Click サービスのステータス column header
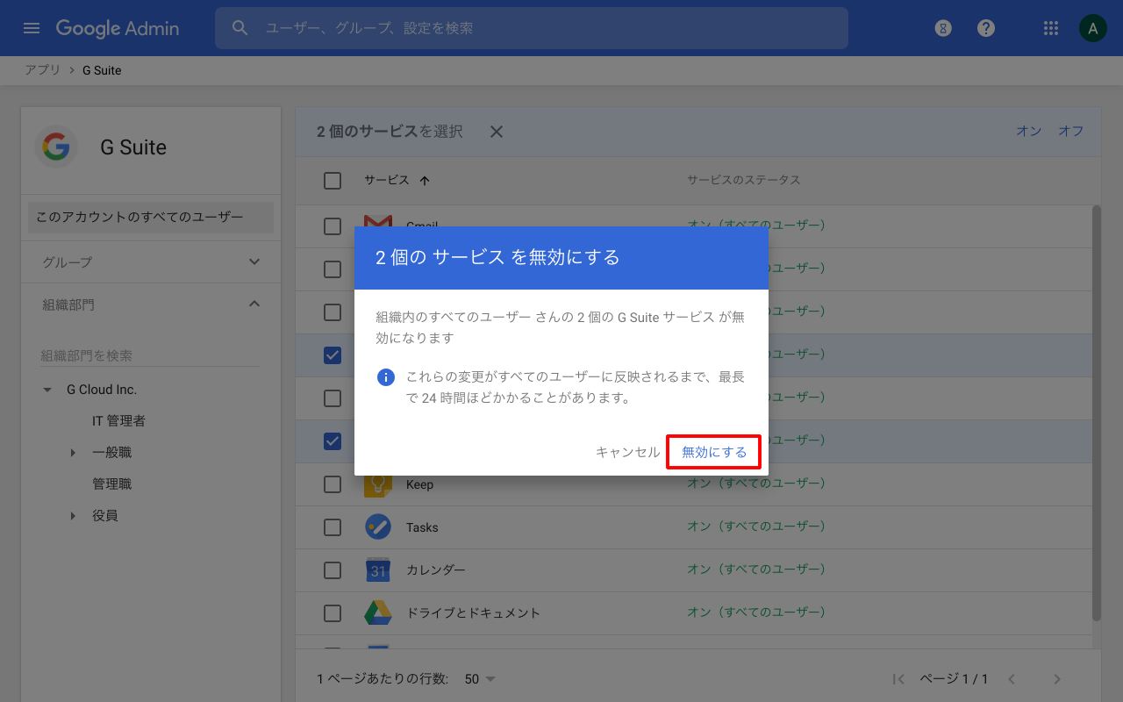The image size is (1123, 702). coord(744,180)
